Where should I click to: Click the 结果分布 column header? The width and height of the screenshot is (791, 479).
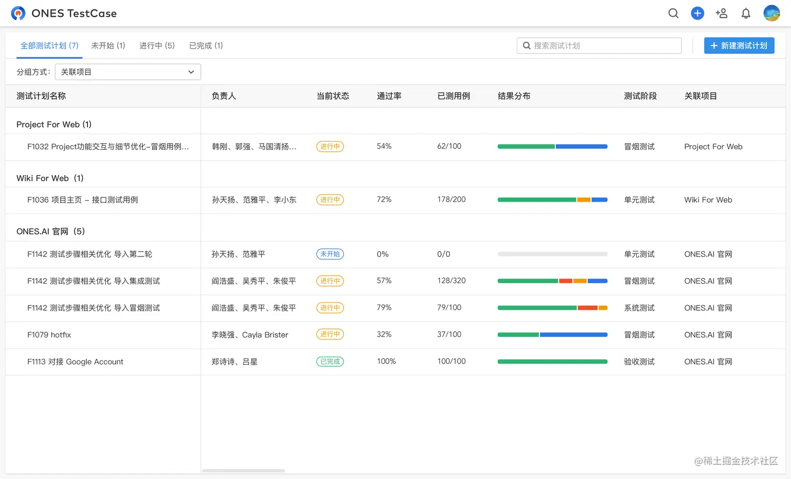pos(514,96)
